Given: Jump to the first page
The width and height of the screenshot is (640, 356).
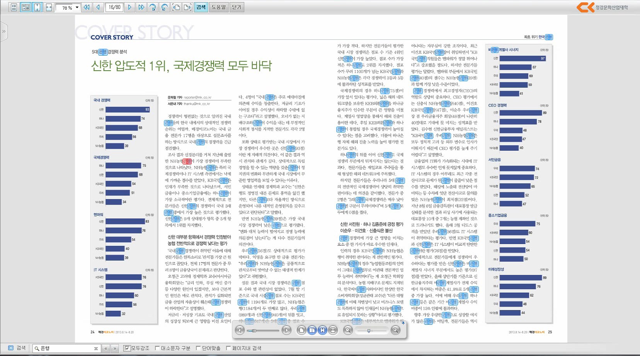Looking at the screenshot, I should [87, 7].
